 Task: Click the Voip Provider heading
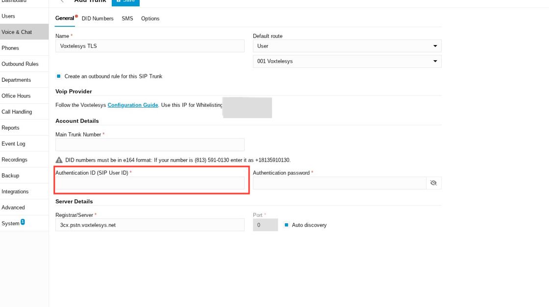click(74, 91)
